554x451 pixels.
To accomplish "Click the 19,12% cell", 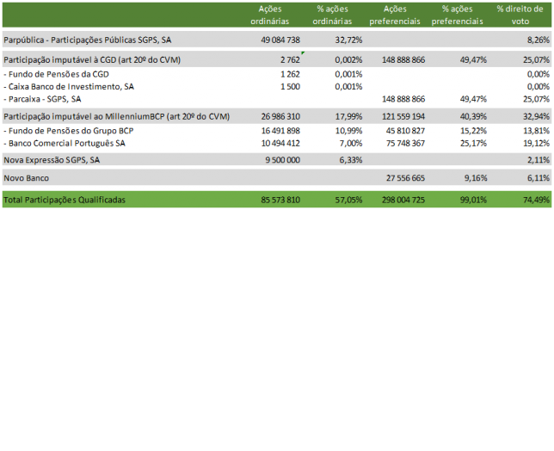I will (536, 143).
